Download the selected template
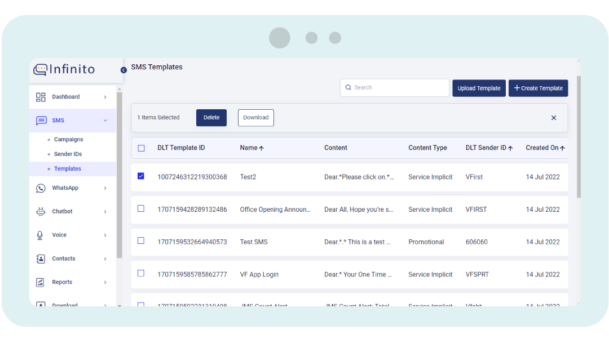Viewport: 609px width, 343px height. [256, 118]
